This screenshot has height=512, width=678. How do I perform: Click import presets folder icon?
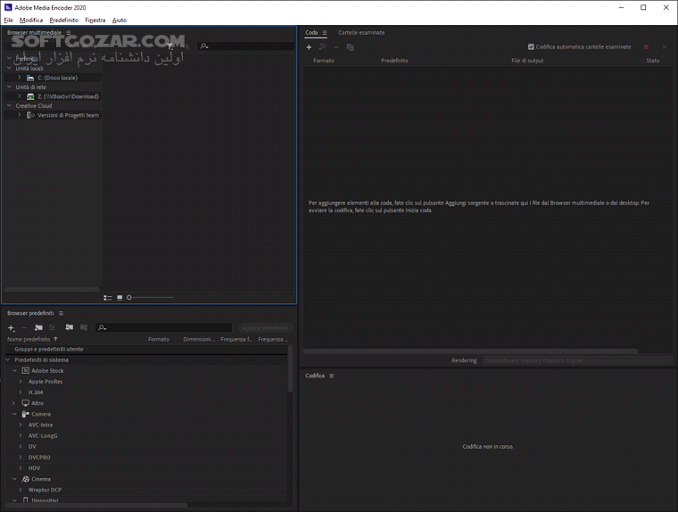[x=70, y=327]
